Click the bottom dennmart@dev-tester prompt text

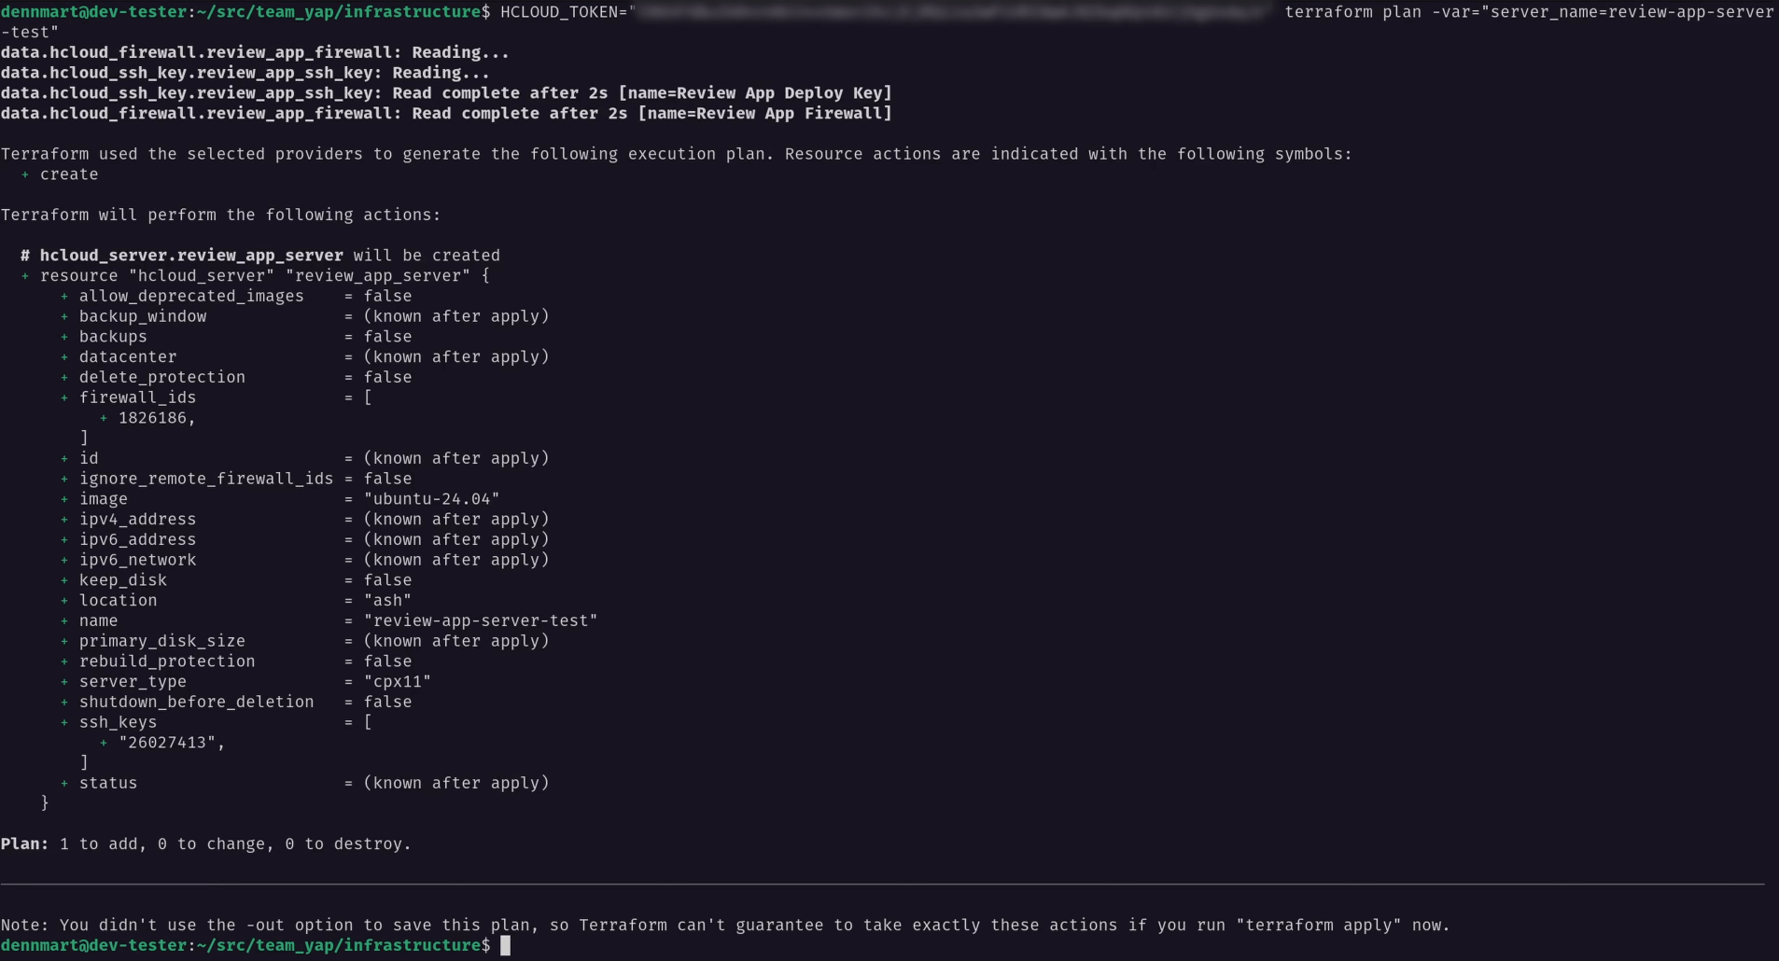[x=245, y=946]
